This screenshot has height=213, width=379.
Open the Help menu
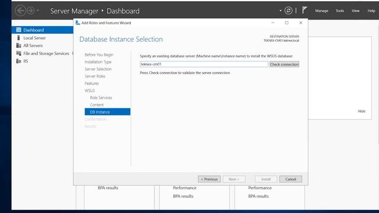(x=371, y=11)
